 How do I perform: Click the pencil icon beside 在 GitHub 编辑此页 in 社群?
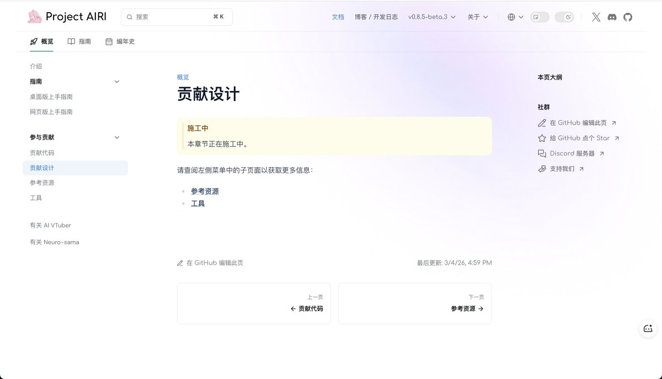coord(542,123)
